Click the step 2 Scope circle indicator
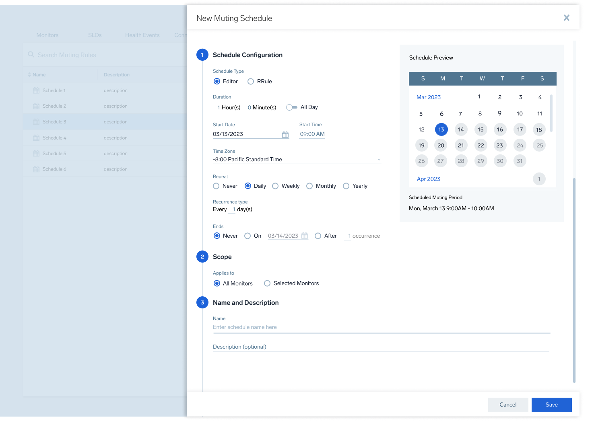This screenshot has width=594, height=421. (x=202, y=256)
